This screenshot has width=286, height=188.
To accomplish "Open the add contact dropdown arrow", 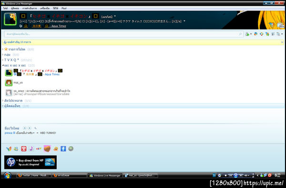I will point(251,34).
